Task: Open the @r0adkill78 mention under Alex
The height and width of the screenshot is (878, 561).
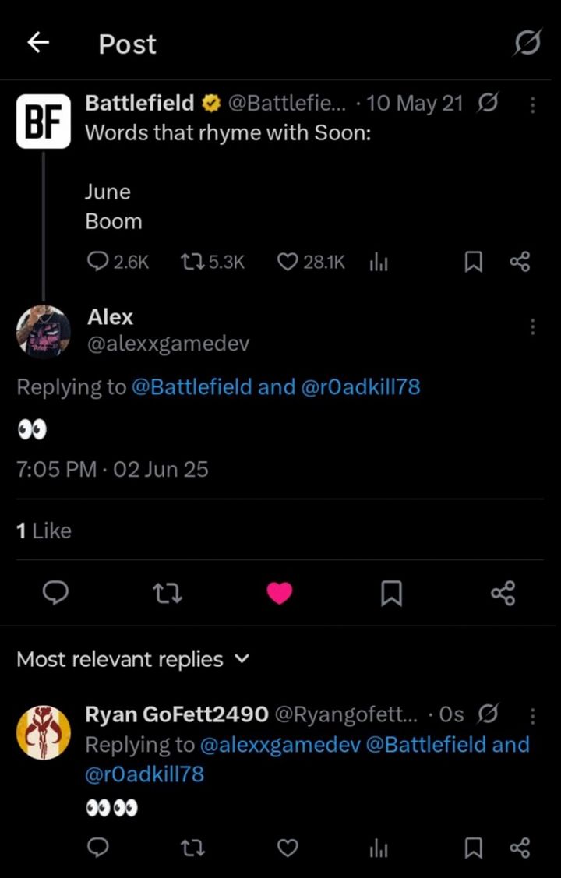Action: [361, 386]
